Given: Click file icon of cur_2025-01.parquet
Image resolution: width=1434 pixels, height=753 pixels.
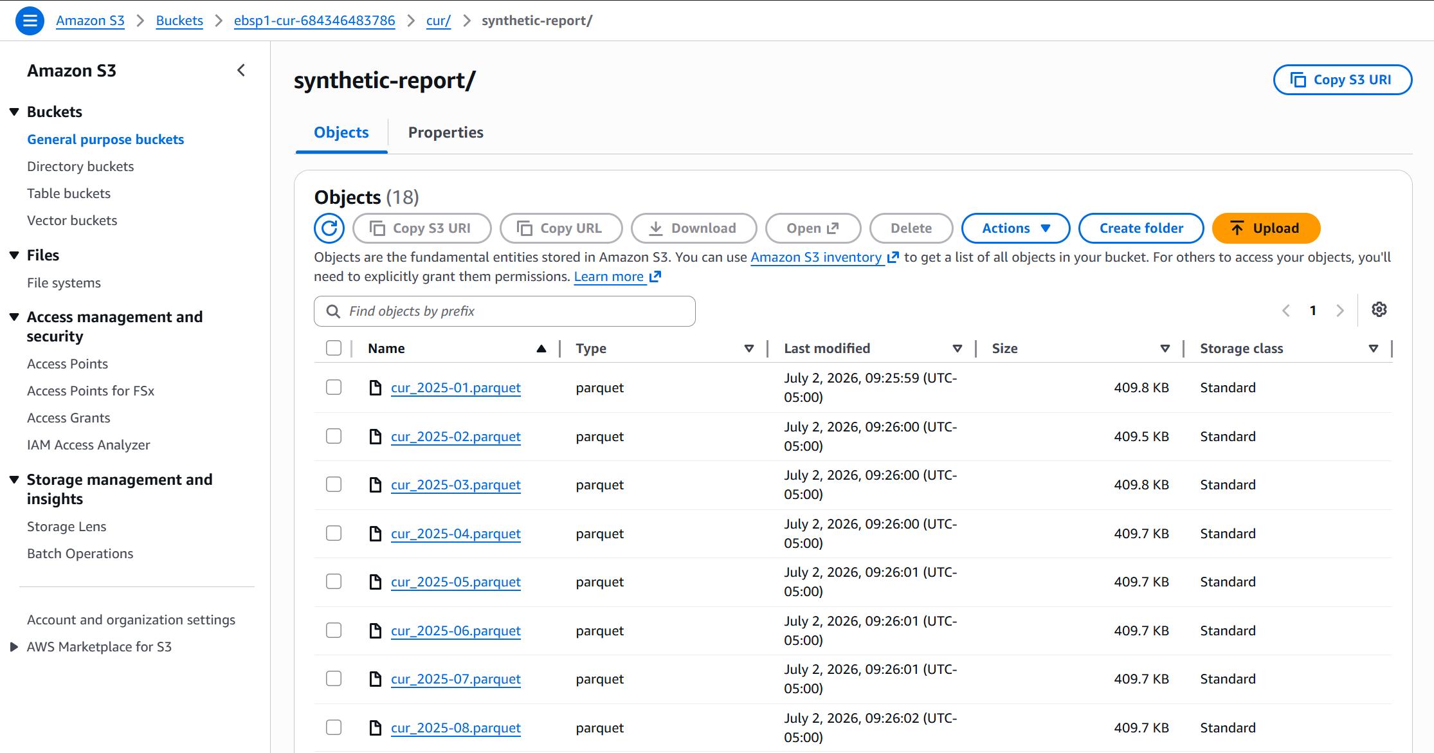Looking at the screenshot, I should click(376, 387).
